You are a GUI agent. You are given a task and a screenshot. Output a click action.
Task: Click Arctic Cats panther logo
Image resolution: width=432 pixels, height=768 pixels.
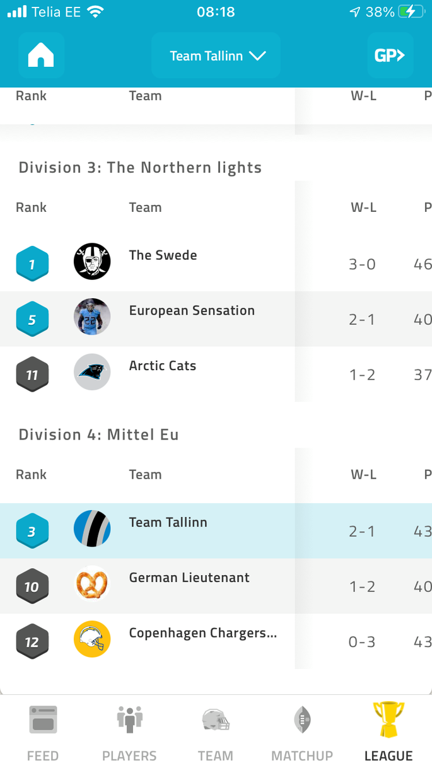pyautogui.click(x=92, y=372)
